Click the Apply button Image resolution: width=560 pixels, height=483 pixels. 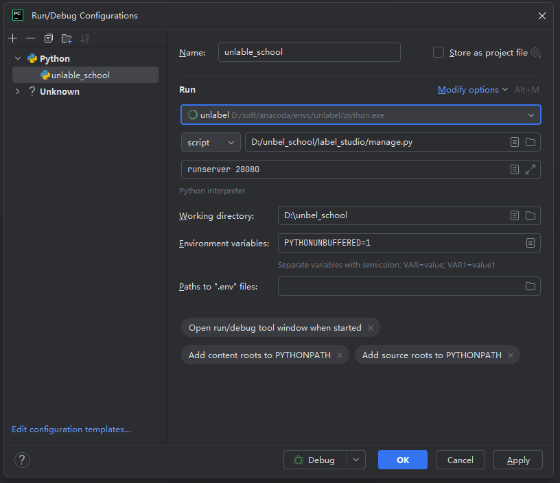click(x=518, y=460)
